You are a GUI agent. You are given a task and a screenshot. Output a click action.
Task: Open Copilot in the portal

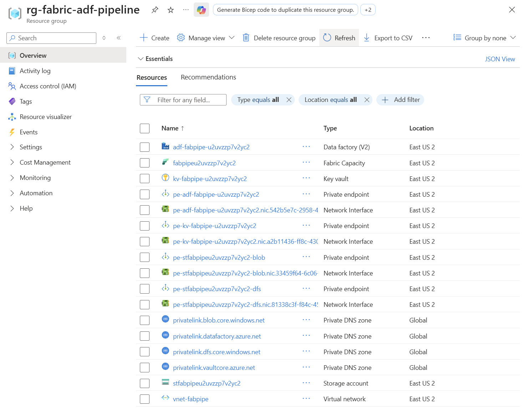(201, 10)
